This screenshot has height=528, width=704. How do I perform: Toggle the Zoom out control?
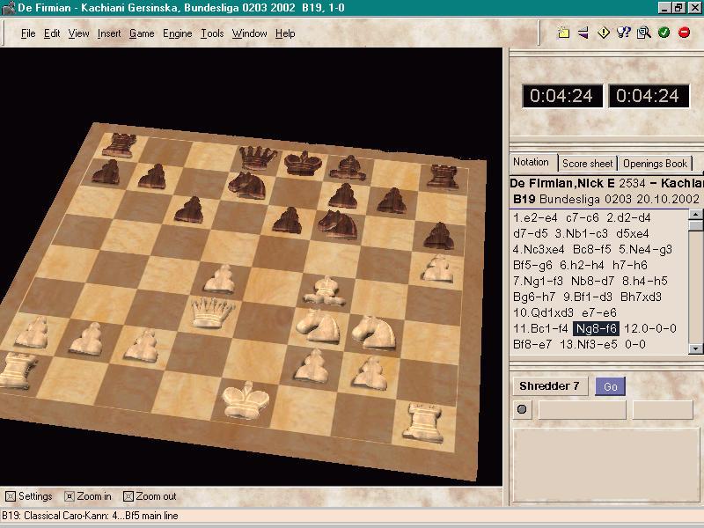(128, 496)
